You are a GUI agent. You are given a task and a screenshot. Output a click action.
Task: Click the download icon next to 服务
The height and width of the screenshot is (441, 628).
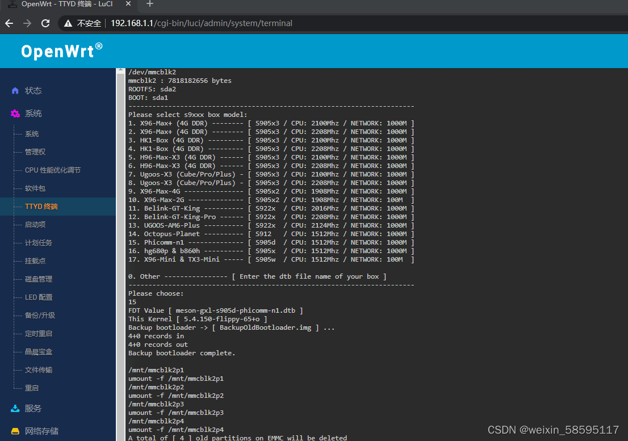(x=15, y=408)
